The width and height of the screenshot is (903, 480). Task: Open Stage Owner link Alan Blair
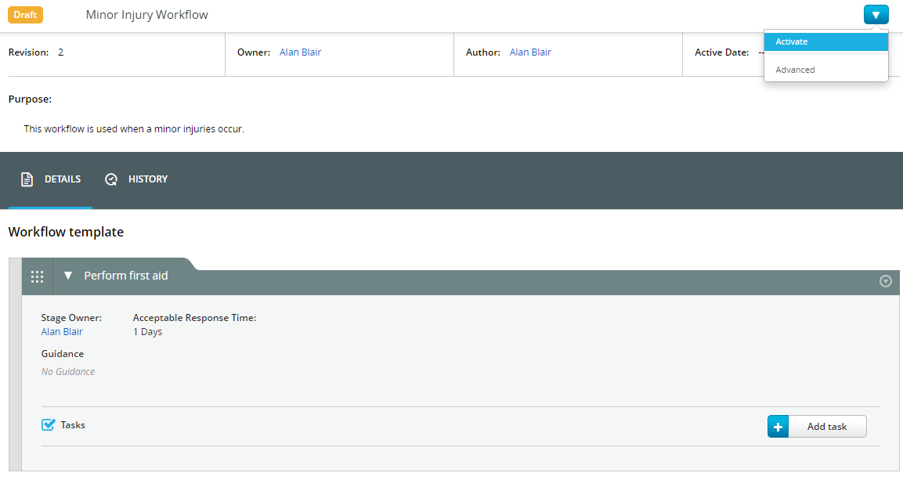(62, 331)
